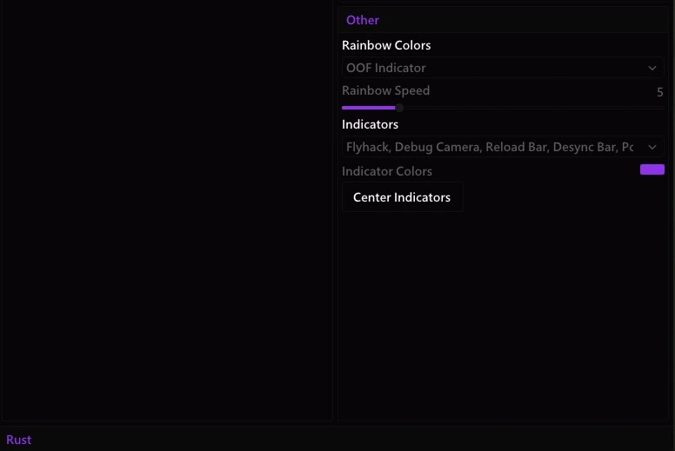The height and width of the screenshot is (451, 675).
Task: Click the unfilled part of Rainbow Speed track
Action: [533, 108]
